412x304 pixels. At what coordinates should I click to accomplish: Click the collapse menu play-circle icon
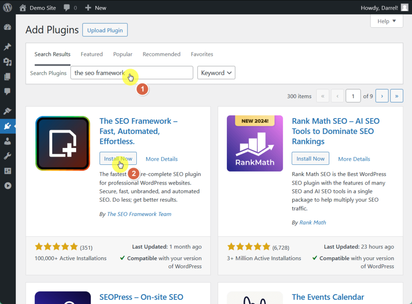pos(8,186)
